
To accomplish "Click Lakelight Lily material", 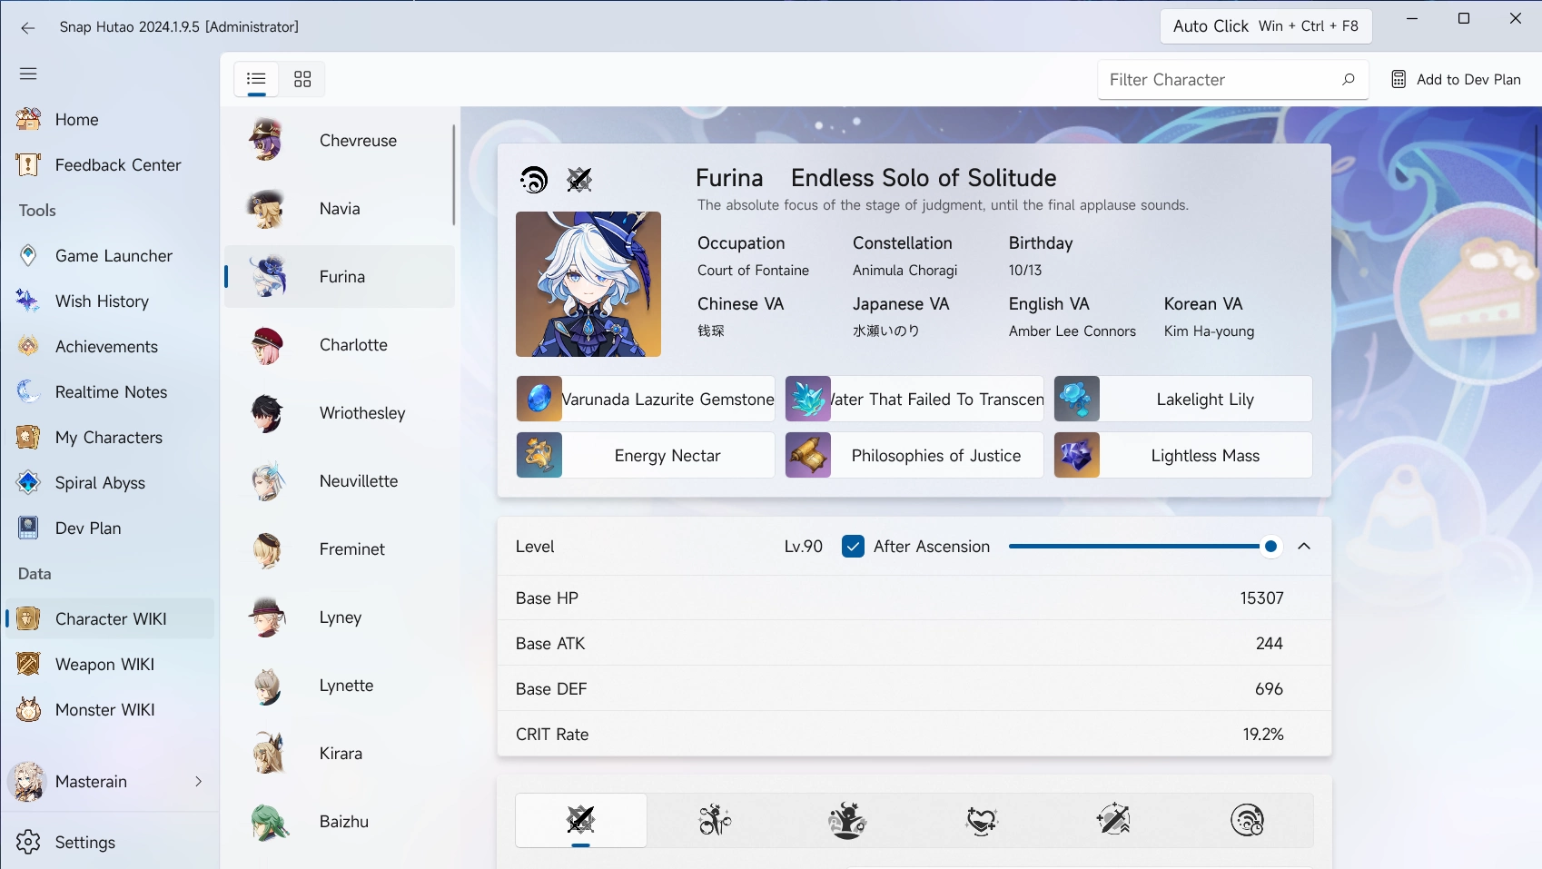I will coord(1183,399).
